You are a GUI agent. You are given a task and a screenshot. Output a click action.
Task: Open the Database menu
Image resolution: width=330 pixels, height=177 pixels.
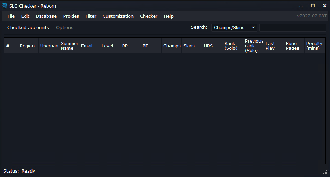tap(46, 16)
